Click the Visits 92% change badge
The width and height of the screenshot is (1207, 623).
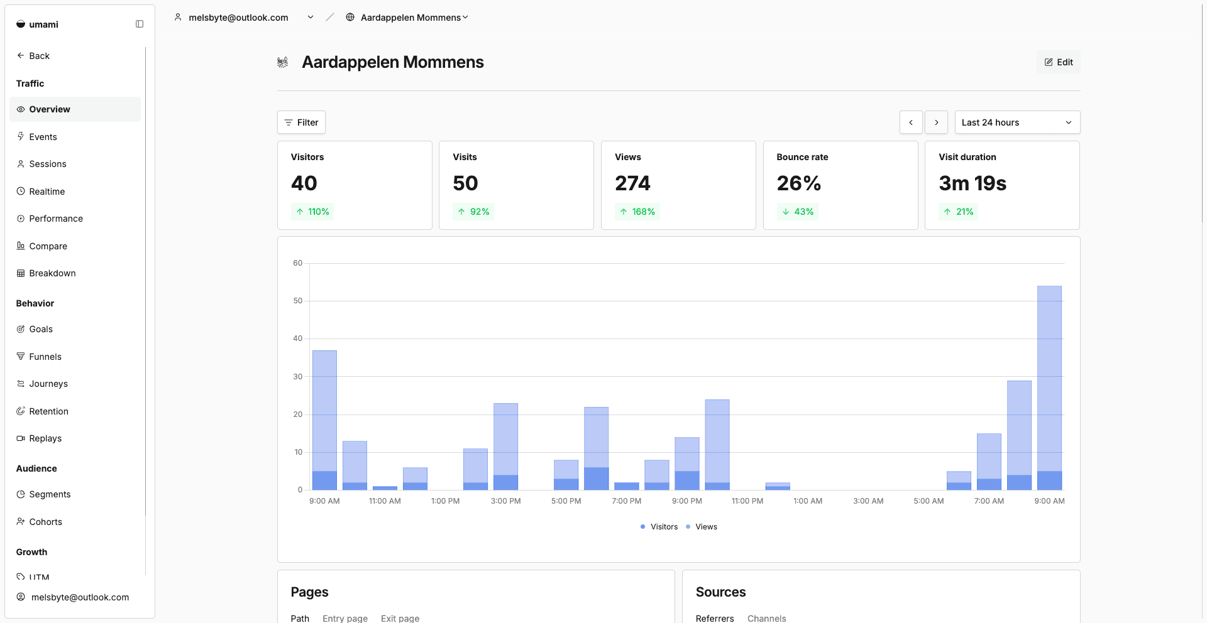[473, 212]
